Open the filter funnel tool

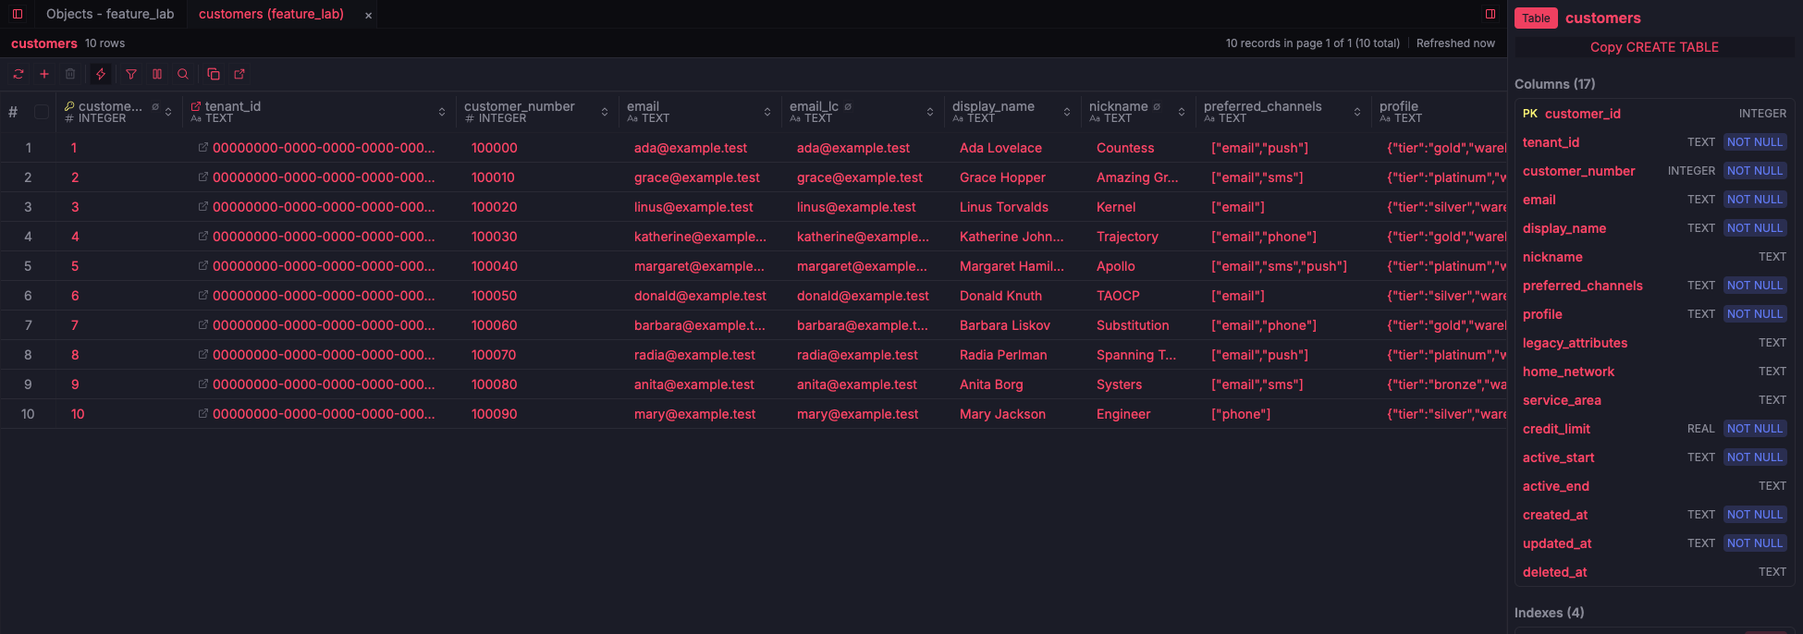point(131,74)
